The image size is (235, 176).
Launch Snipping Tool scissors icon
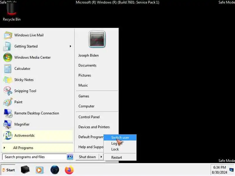(x=8, y=91)
